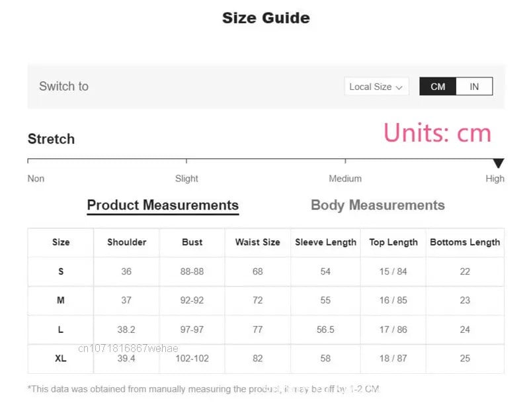The height and width of the screenshot is (405, 529).
Task: Click the Shoulder column header
Action: point(127,242)
